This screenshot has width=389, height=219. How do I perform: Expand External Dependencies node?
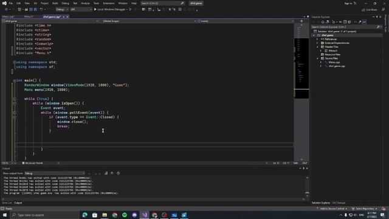(317, 43)
